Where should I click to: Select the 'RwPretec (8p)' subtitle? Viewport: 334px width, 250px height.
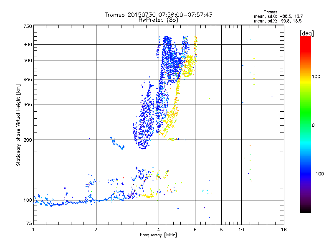[x=158, y=20]
